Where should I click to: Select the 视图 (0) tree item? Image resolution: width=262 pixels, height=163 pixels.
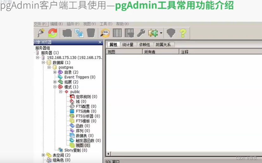click(83, 145)
